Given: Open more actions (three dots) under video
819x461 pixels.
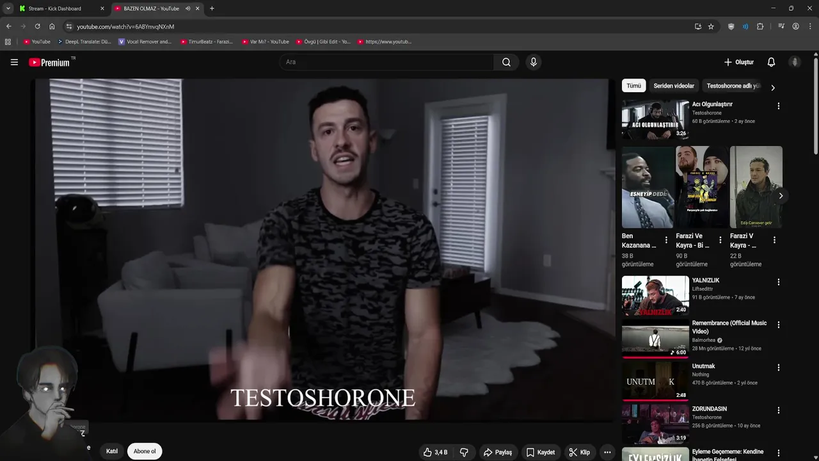Looking at the screenshot, I should point(607,452).
